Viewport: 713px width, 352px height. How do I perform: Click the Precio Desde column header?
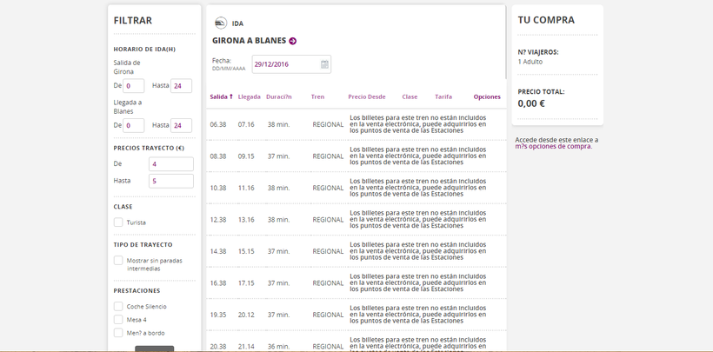[366, 96]
